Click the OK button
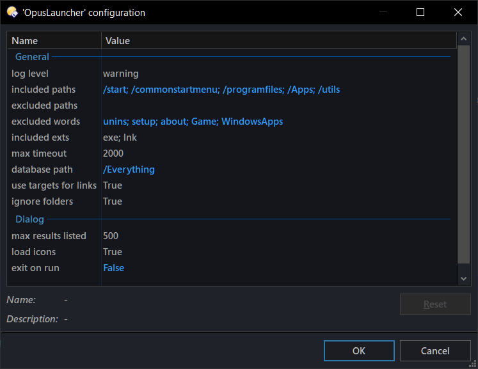478x369 pixels. click(359, 350)
